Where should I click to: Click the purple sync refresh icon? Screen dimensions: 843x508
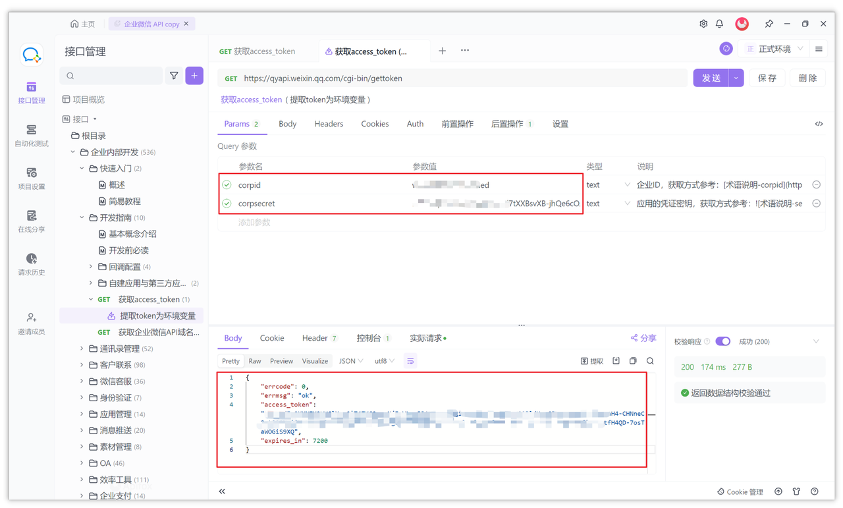click(726, 49)
